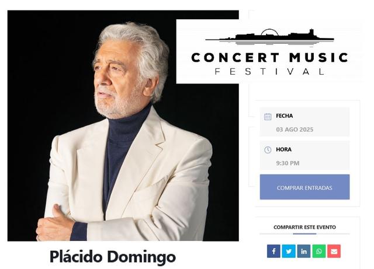Open the Plácido Domingo title link
This screenshot has width=374, height=269.
[x=113, y=257]
